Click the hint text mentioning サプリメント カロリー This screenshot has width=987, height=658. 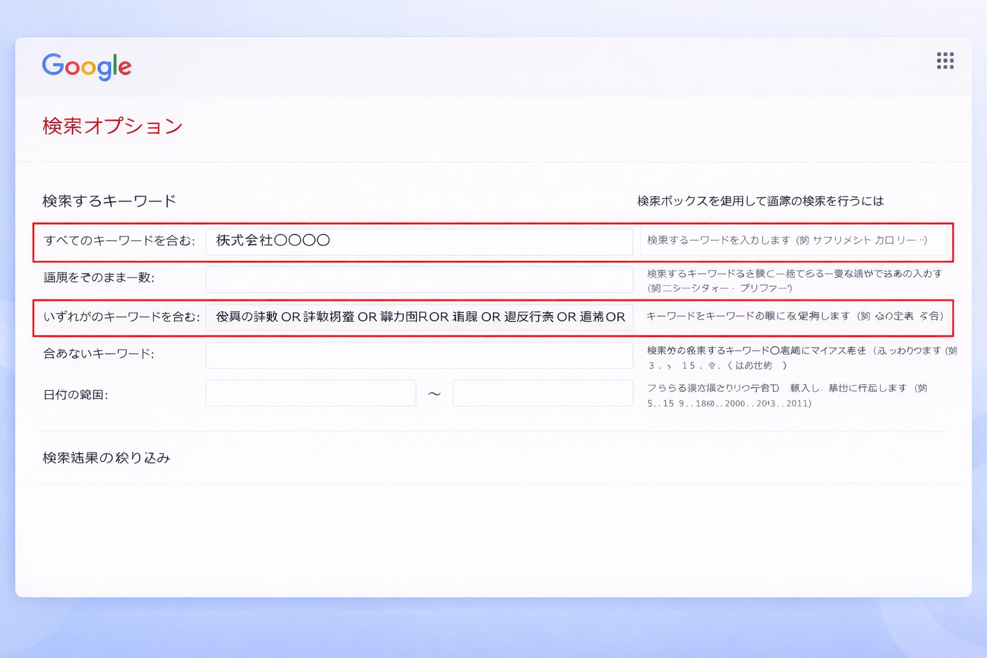tap(787, 240)
